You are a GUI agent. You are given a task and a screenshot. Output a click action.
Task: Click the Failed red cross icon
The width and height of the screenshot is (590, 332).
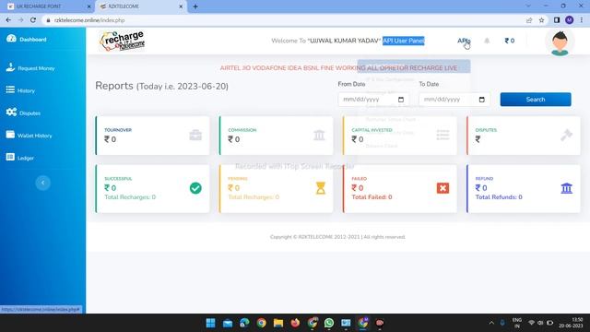click(x=442, y=188)
